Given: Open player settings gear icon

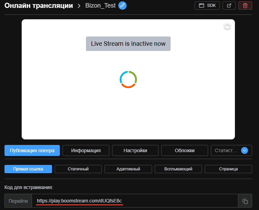Looking at the screenshot, I should coord(227,26).
